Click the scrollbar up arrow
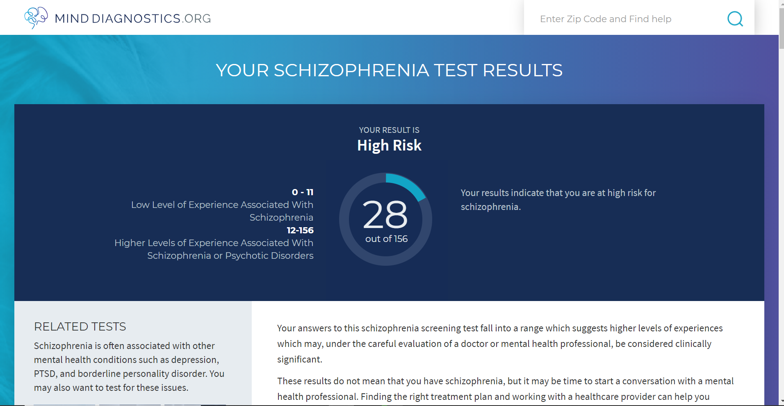The image size is (784, 406). coord(781,4)
